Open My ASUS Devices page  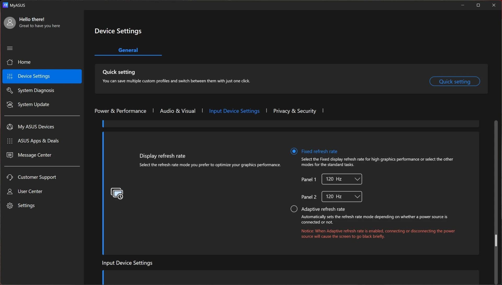42,127
